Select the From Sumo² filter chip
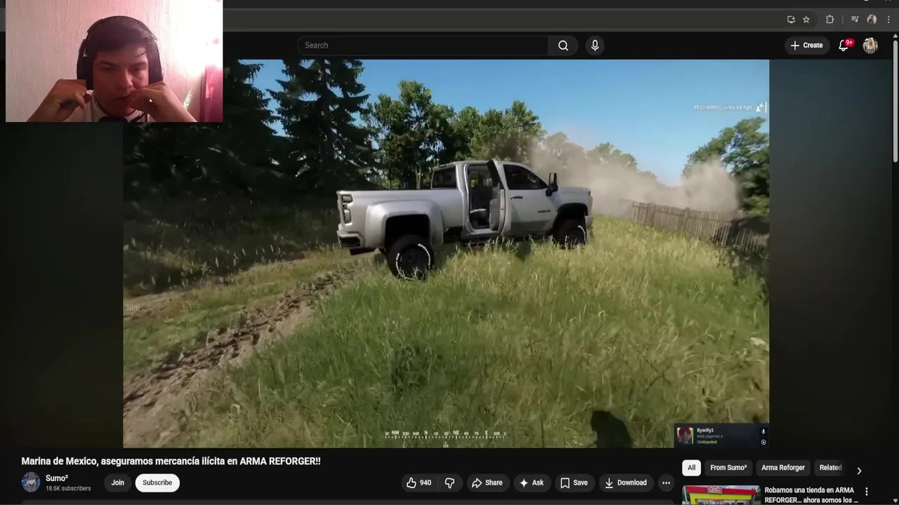This screenshot has height=505, width=899. point(728,468)
